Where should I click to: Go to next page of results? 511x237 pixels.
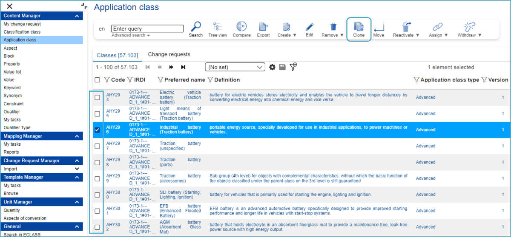click(x=171, y=67)
